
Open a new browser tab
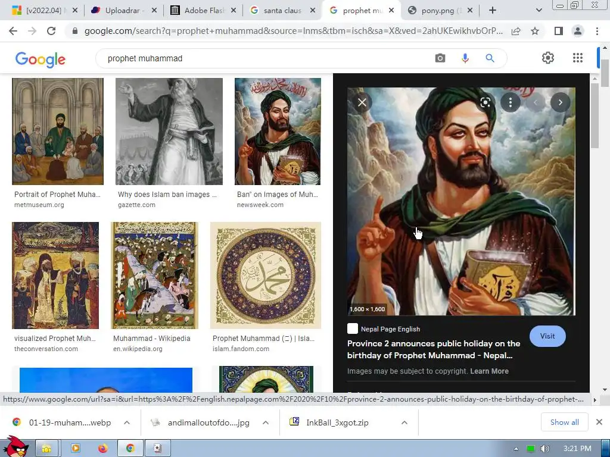click(493, 11)
